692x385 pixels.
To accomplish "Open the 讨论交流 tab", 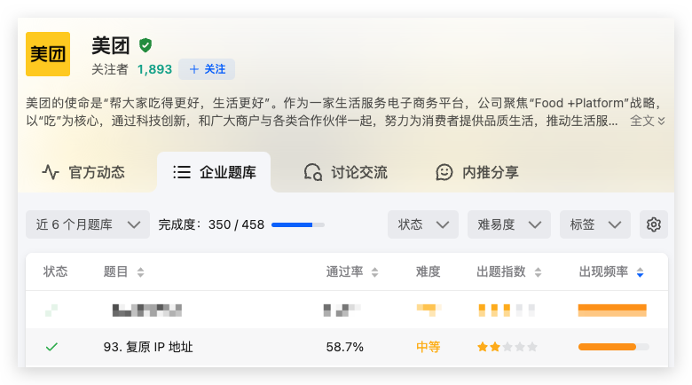I will pos(346,172).
